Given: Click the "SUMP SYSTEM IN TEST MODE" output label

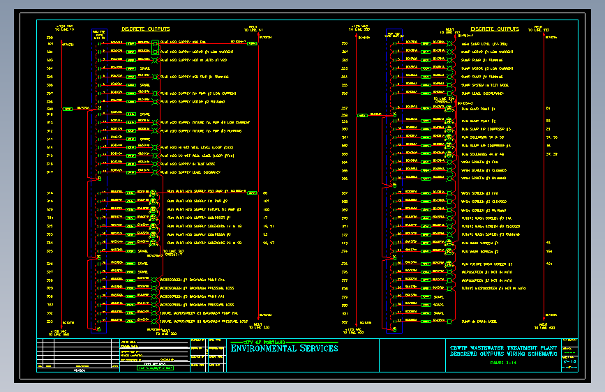Looking at the screenshot, I should pos(485,85).
